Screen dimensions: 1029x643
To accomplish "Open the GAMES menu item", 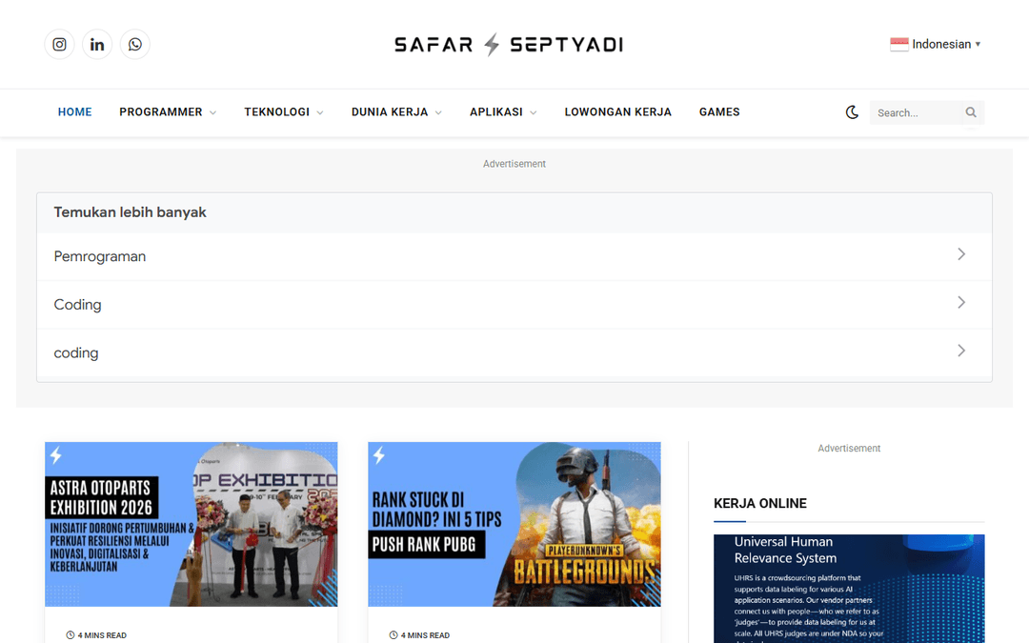I will pos(719,112).
